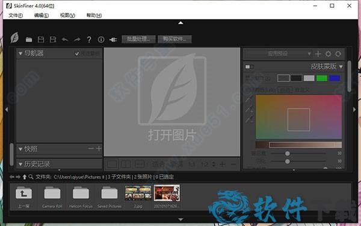
Task: Pick the add-color eyedropper tool
Action: pos(249,109)
